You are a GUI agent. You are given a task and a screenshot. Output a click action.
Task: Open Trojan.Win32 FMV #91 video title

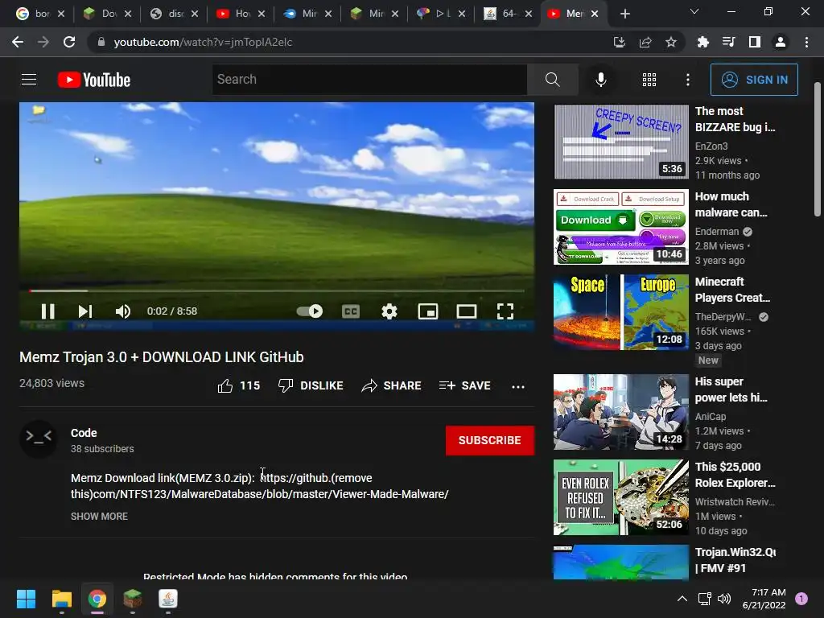735,560
